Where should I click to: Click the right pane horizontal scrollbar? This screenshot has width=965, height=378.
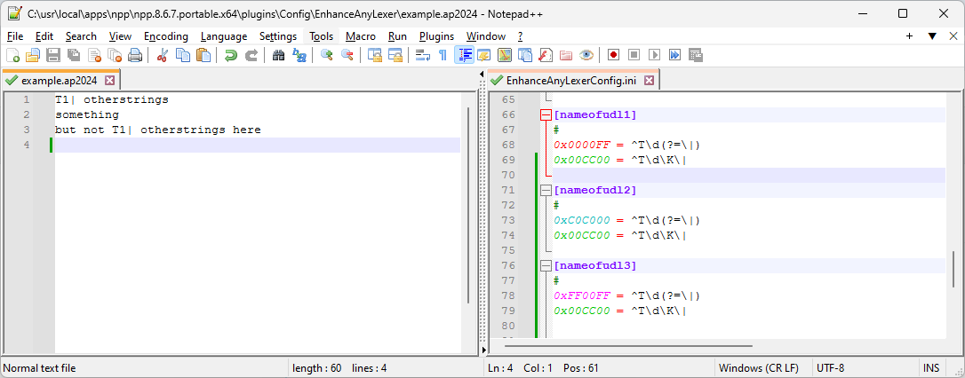626,347
